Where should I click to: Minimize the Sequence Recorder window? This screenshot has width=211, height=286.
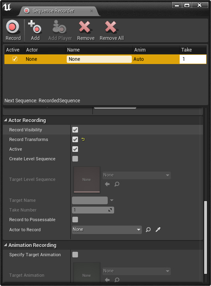coord(177,5)
